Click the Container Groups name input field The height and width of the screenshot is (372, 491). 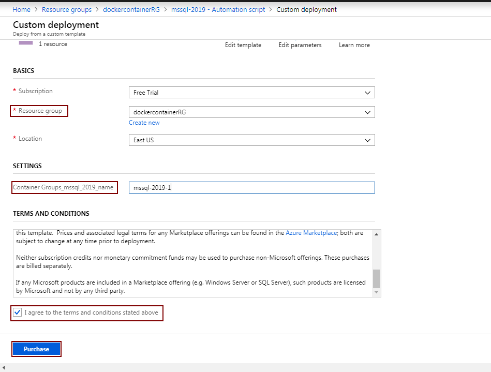point(251,188)
